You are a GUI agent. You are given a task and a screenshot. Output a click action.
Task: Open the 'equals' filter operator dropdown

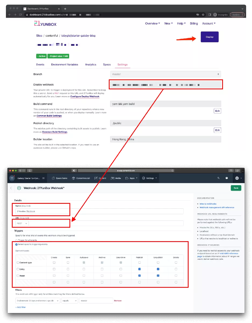coord(69,301)
